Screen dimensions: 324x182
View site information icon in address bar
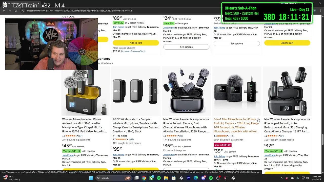23,11
